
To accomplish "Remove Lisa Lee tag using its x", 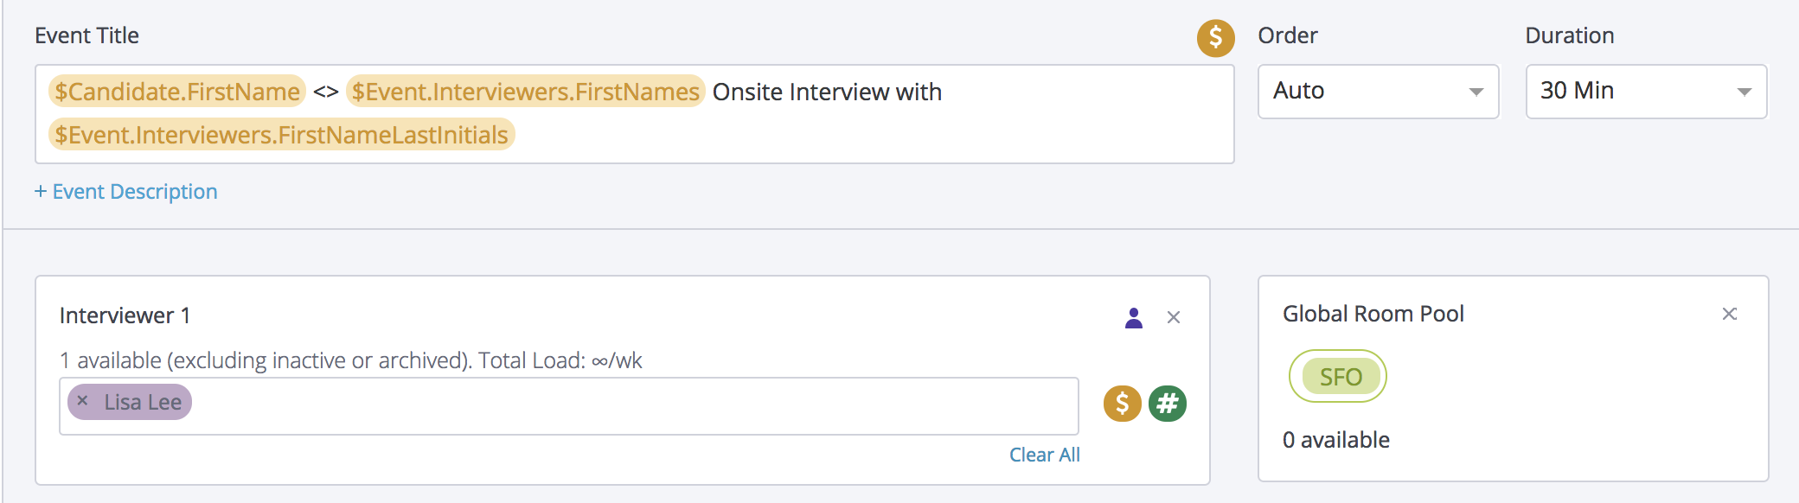I will (x=82, y=401).
